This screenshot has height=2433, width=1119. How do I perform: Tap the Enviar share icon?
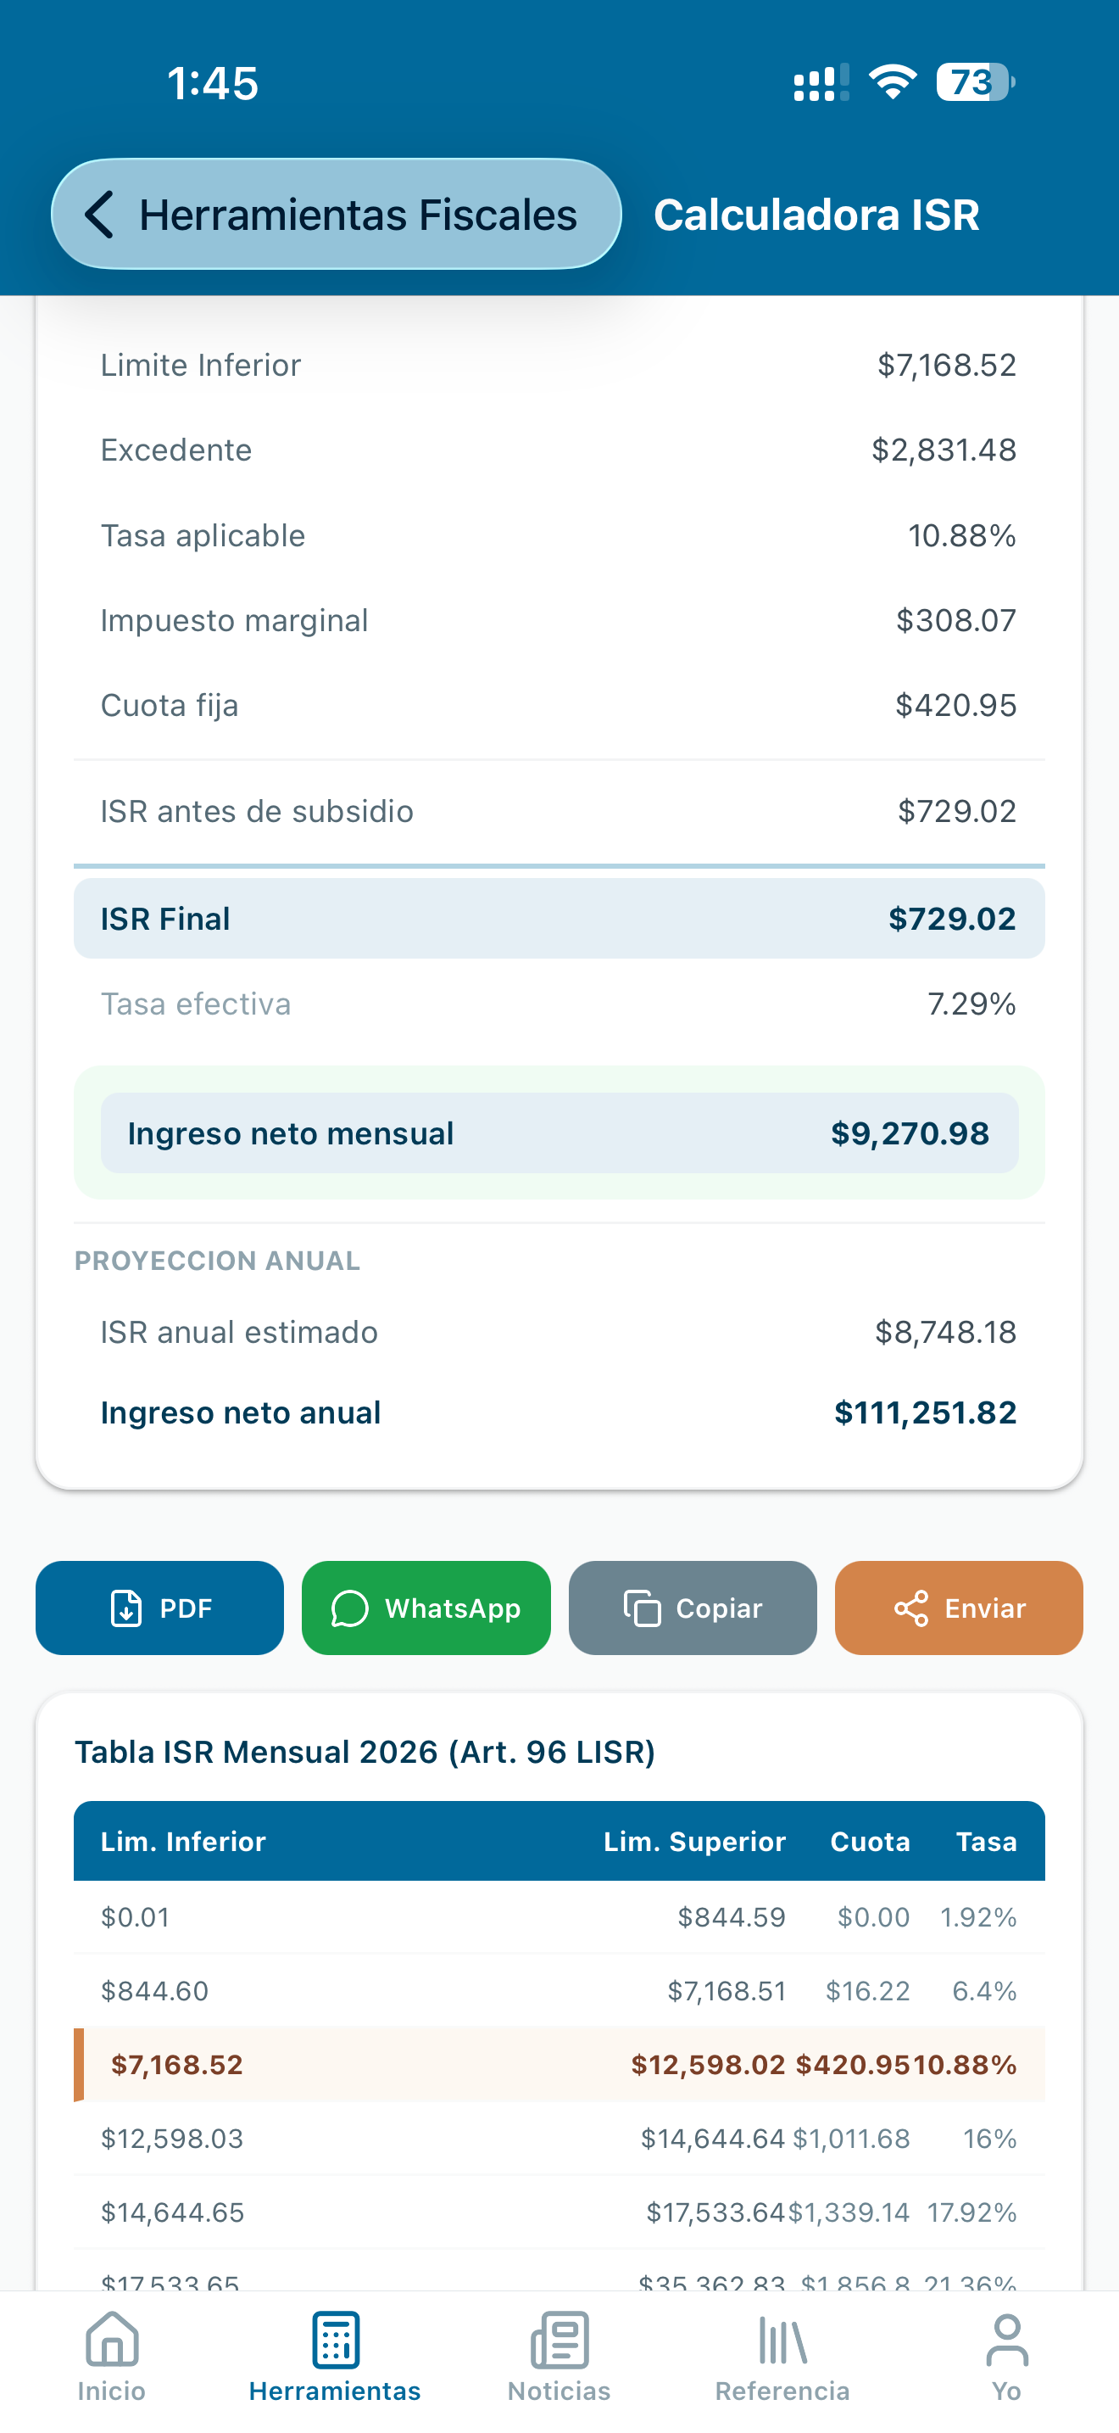pos(911,1608)
